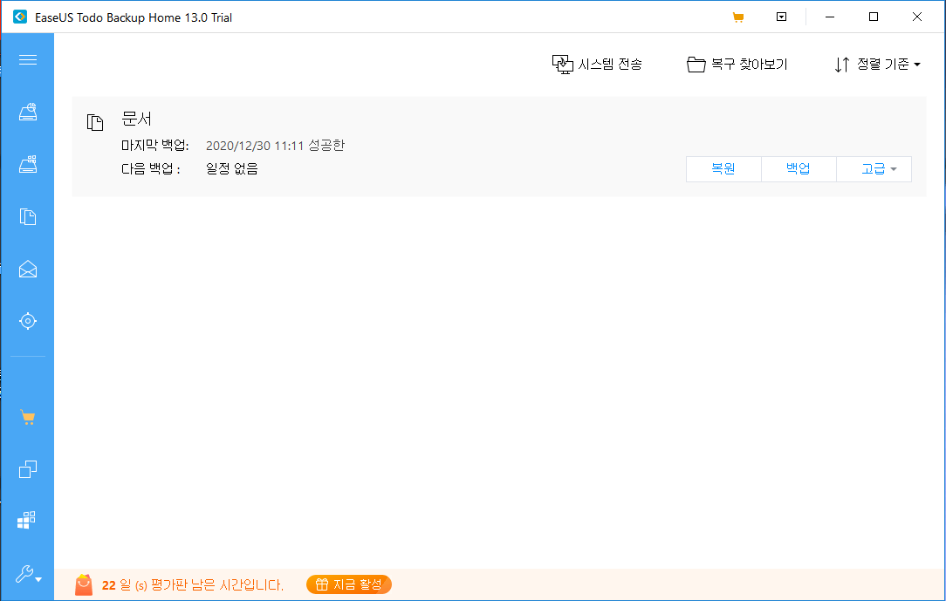Open Smart Backup target icon
Image resolution: width=946 pixels, height=601 pixels.
point(28,321)
